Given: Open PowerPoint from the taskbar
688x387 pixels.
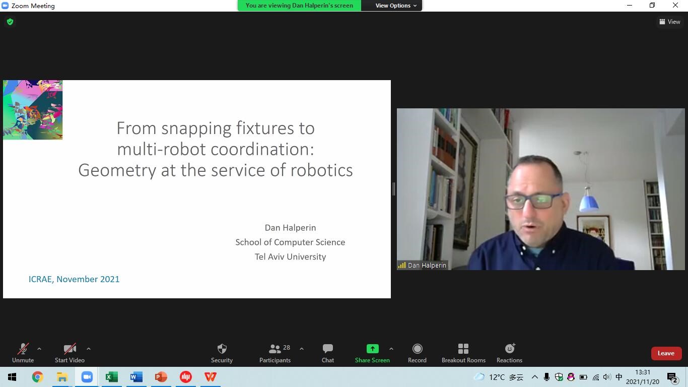Looking at the screenshot, I should [161, 377].
